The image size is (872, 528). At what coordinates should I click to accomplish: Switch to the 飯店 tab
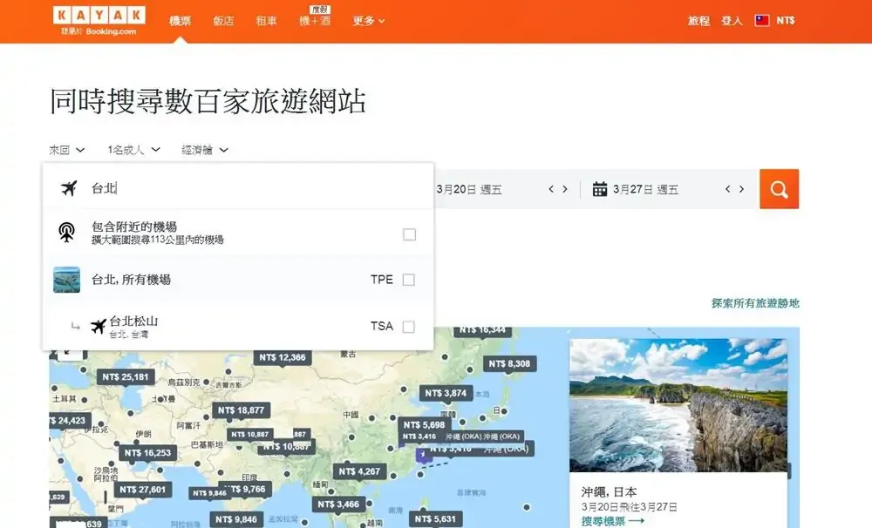pos(223,21)
